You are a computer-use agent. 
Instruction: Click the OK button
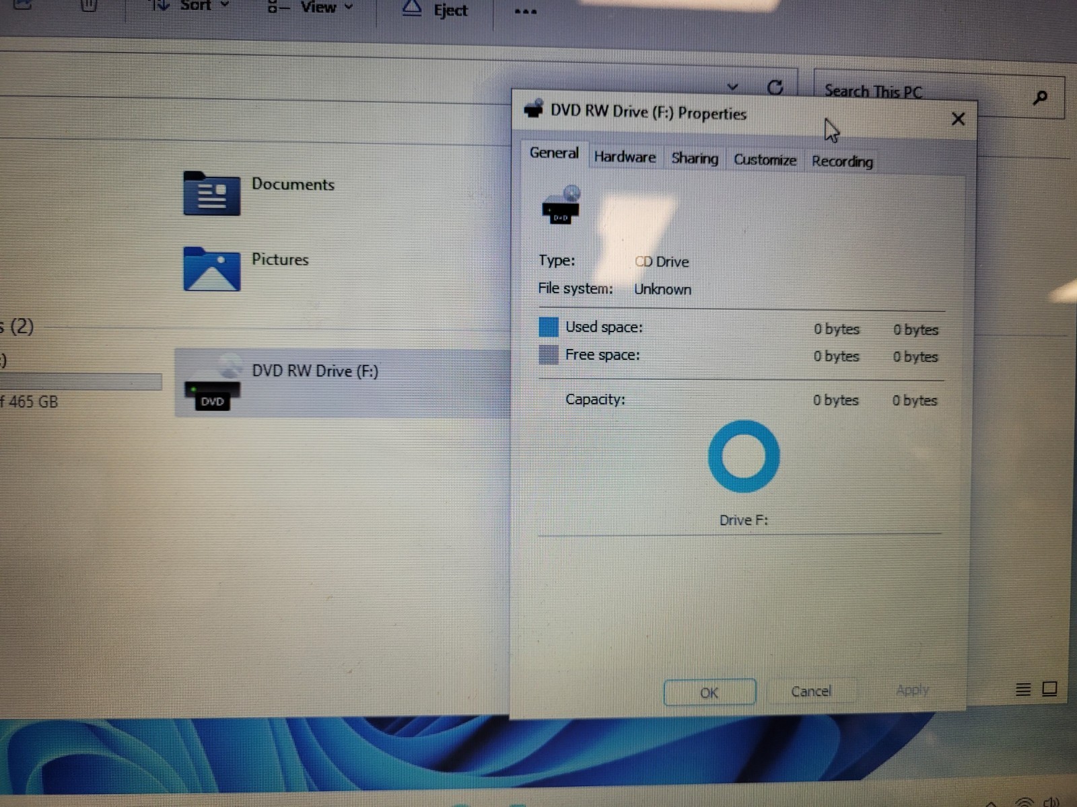[x=709, y=692]
